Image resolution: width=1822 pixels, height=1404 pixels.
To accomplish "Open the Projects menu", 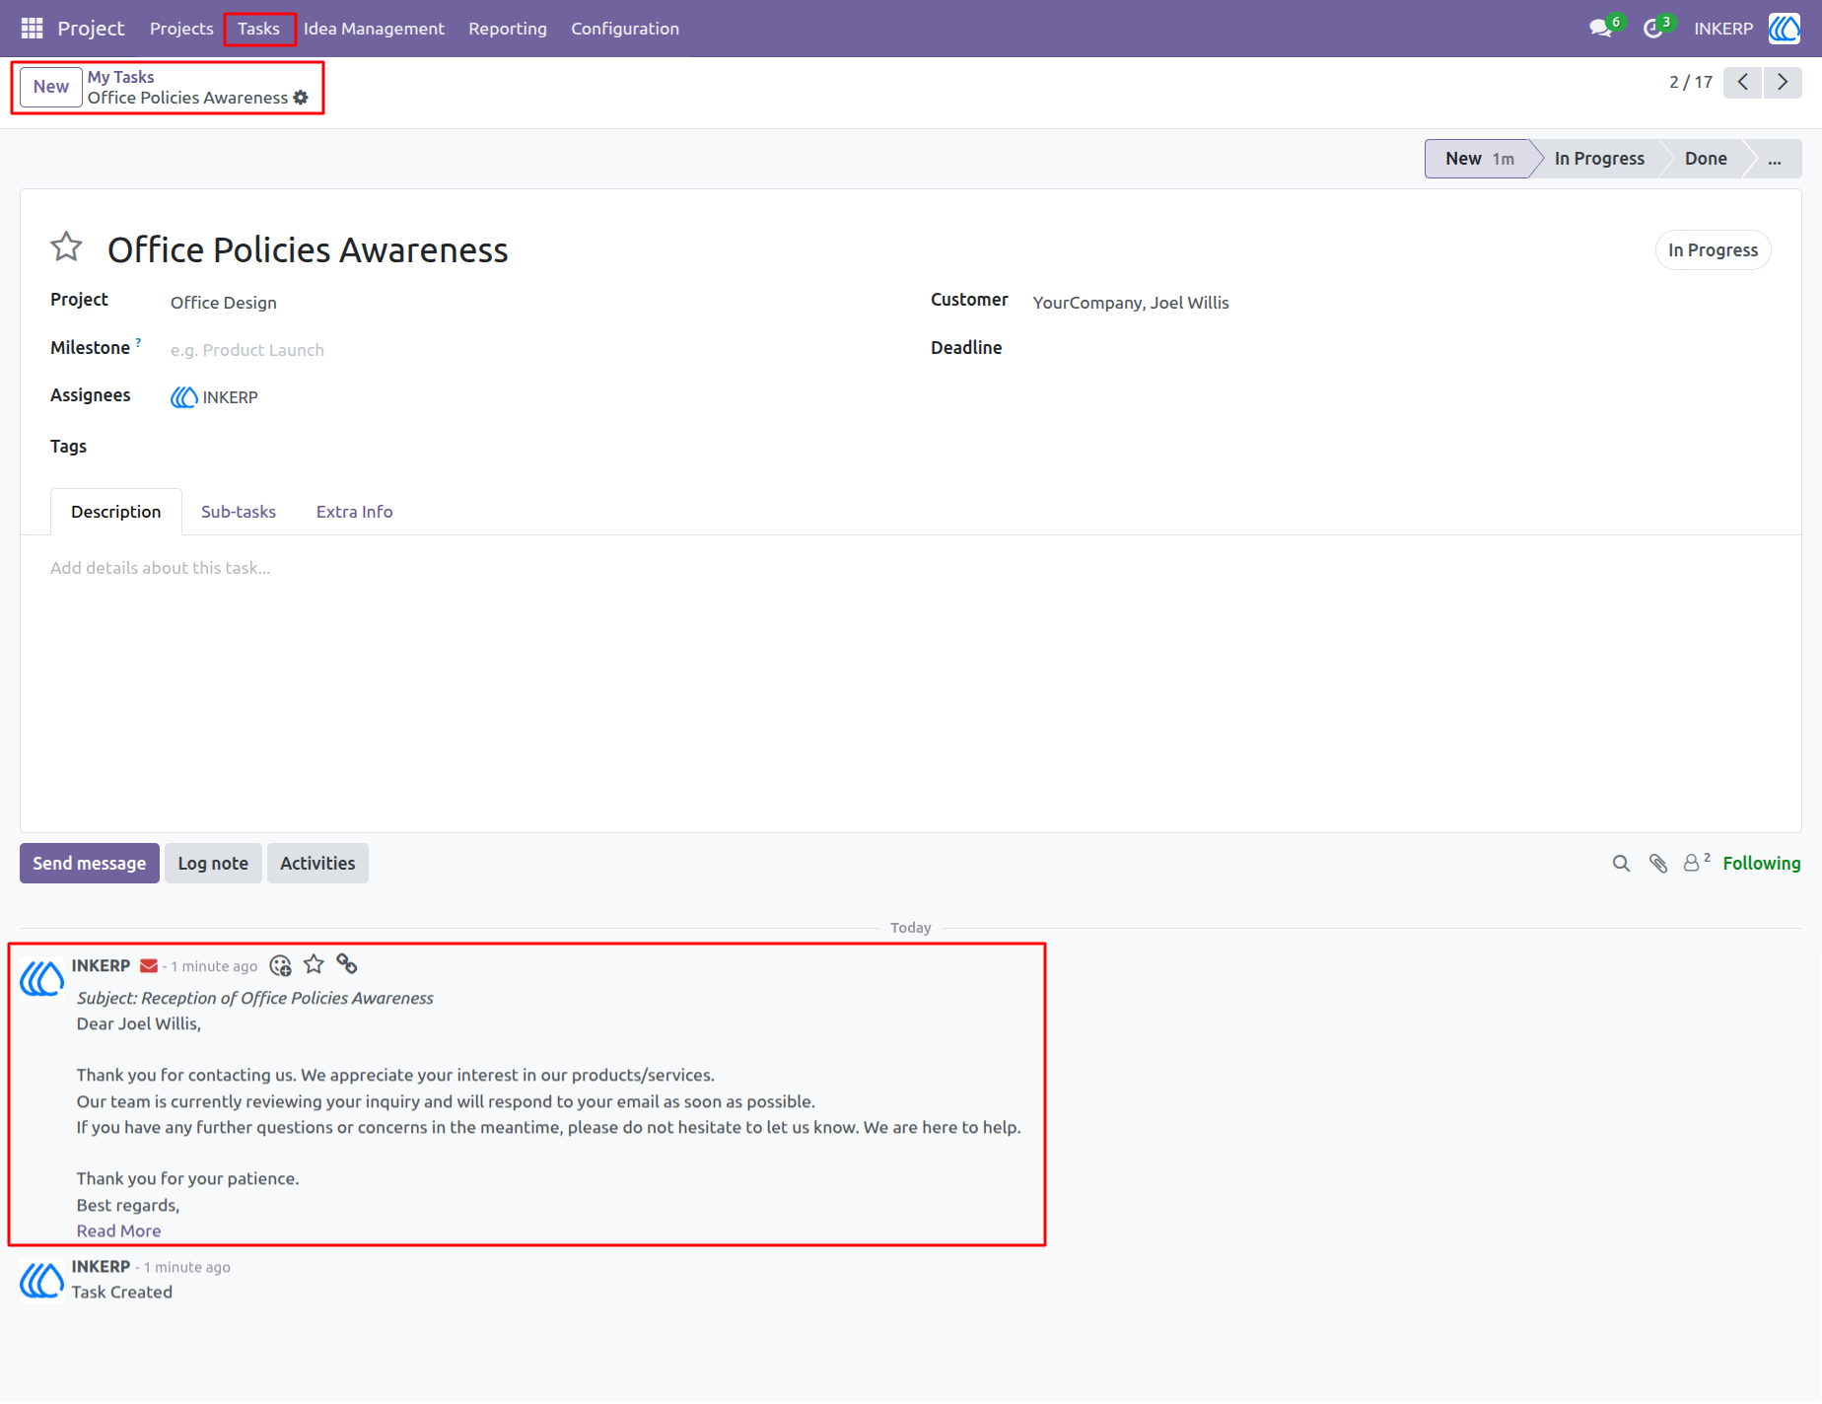I will 181,29.
